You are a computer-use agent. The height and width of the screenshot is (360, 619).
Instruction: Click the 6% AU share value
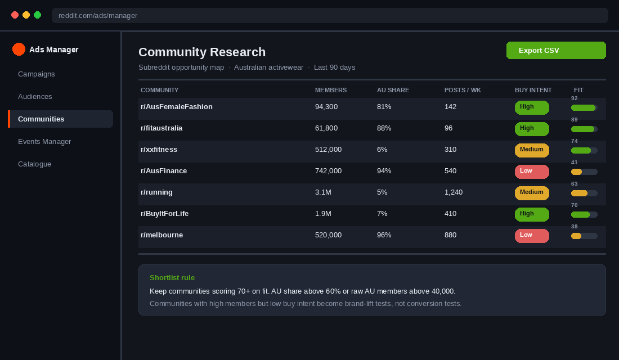(382, 150)
